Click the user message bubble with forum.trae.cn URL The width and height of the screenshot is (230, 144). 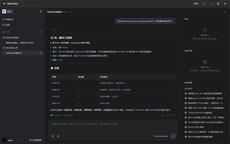(x=145, y=21)
